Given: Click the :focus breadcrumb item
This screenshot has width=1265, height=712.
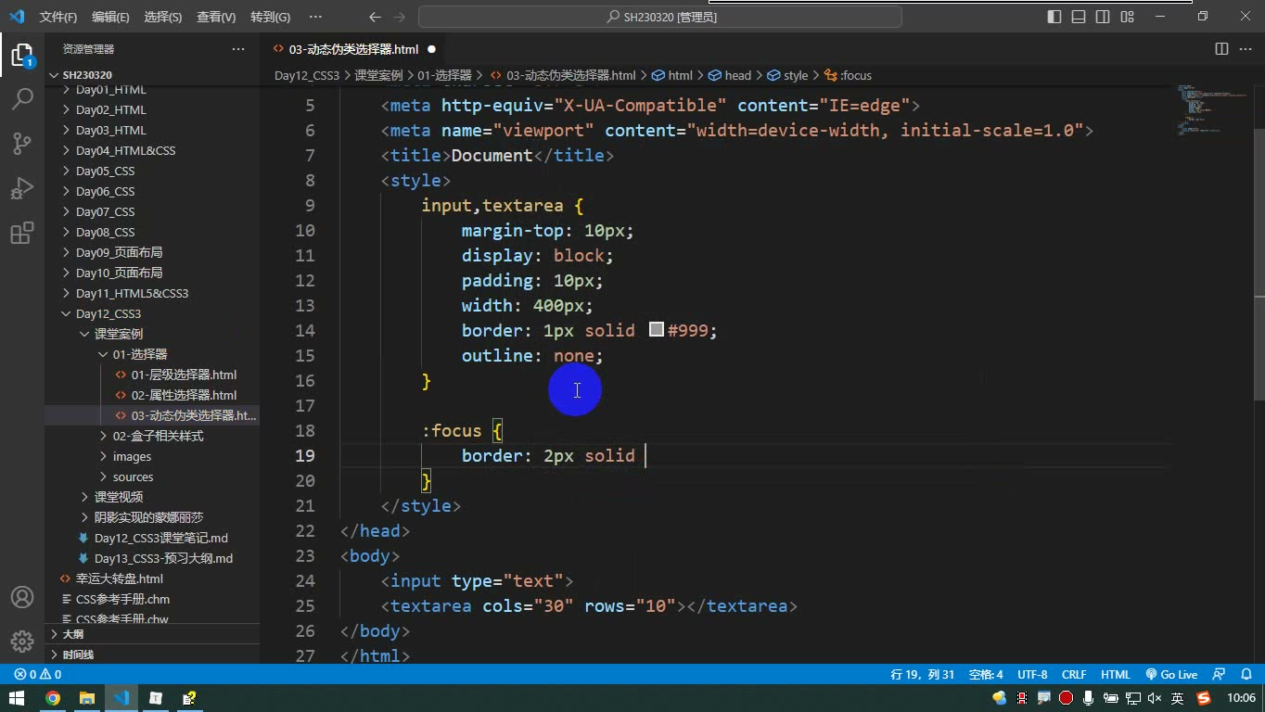Looking at the screenshot, I should (849, 75).
